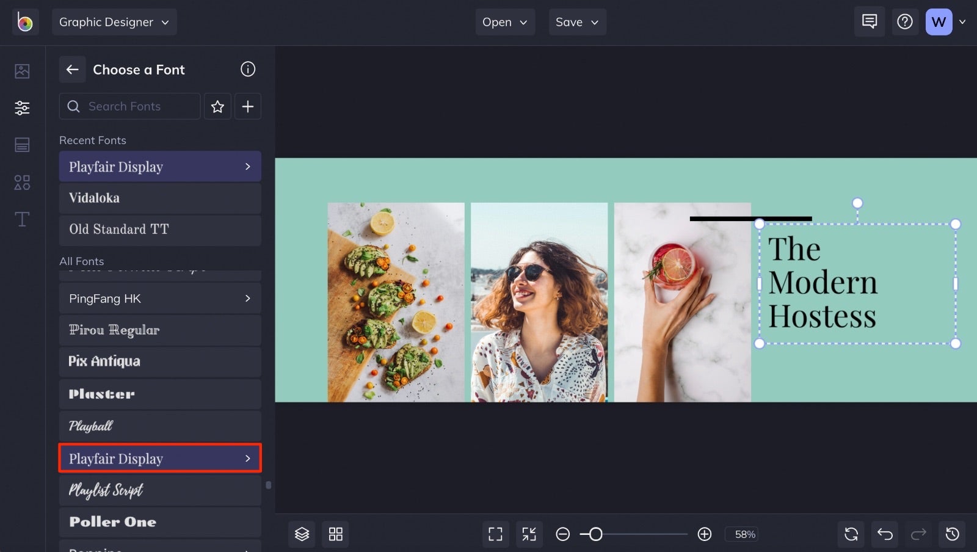Open the Open menu in the top bar

504,21
